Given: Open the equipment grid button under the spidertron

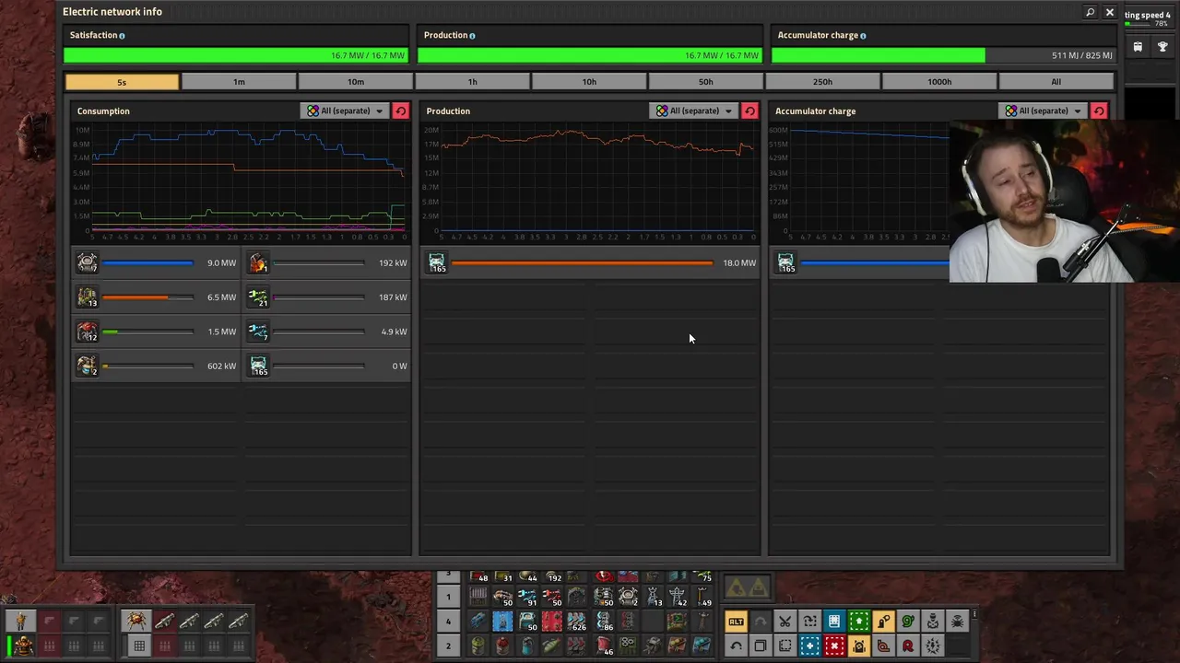Looking at the screenshot, I should [138, 646].
